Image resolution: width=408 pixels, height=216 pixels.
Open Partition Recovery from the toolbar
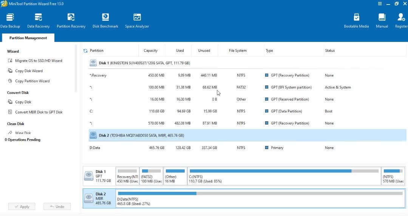coord(71,20)
